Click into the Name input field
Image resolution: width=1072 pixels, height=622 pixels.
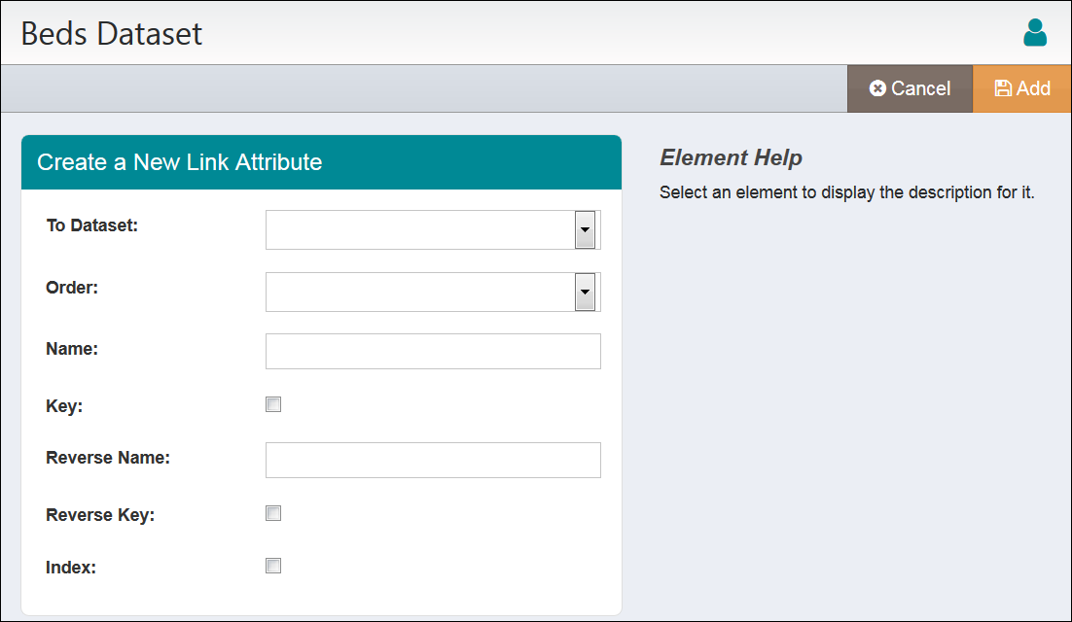433,351
